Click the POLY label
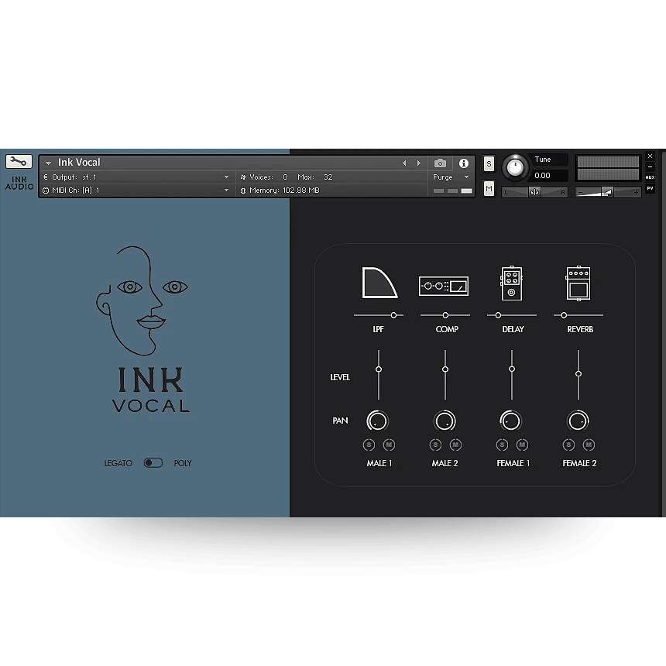 coord(183,463)
